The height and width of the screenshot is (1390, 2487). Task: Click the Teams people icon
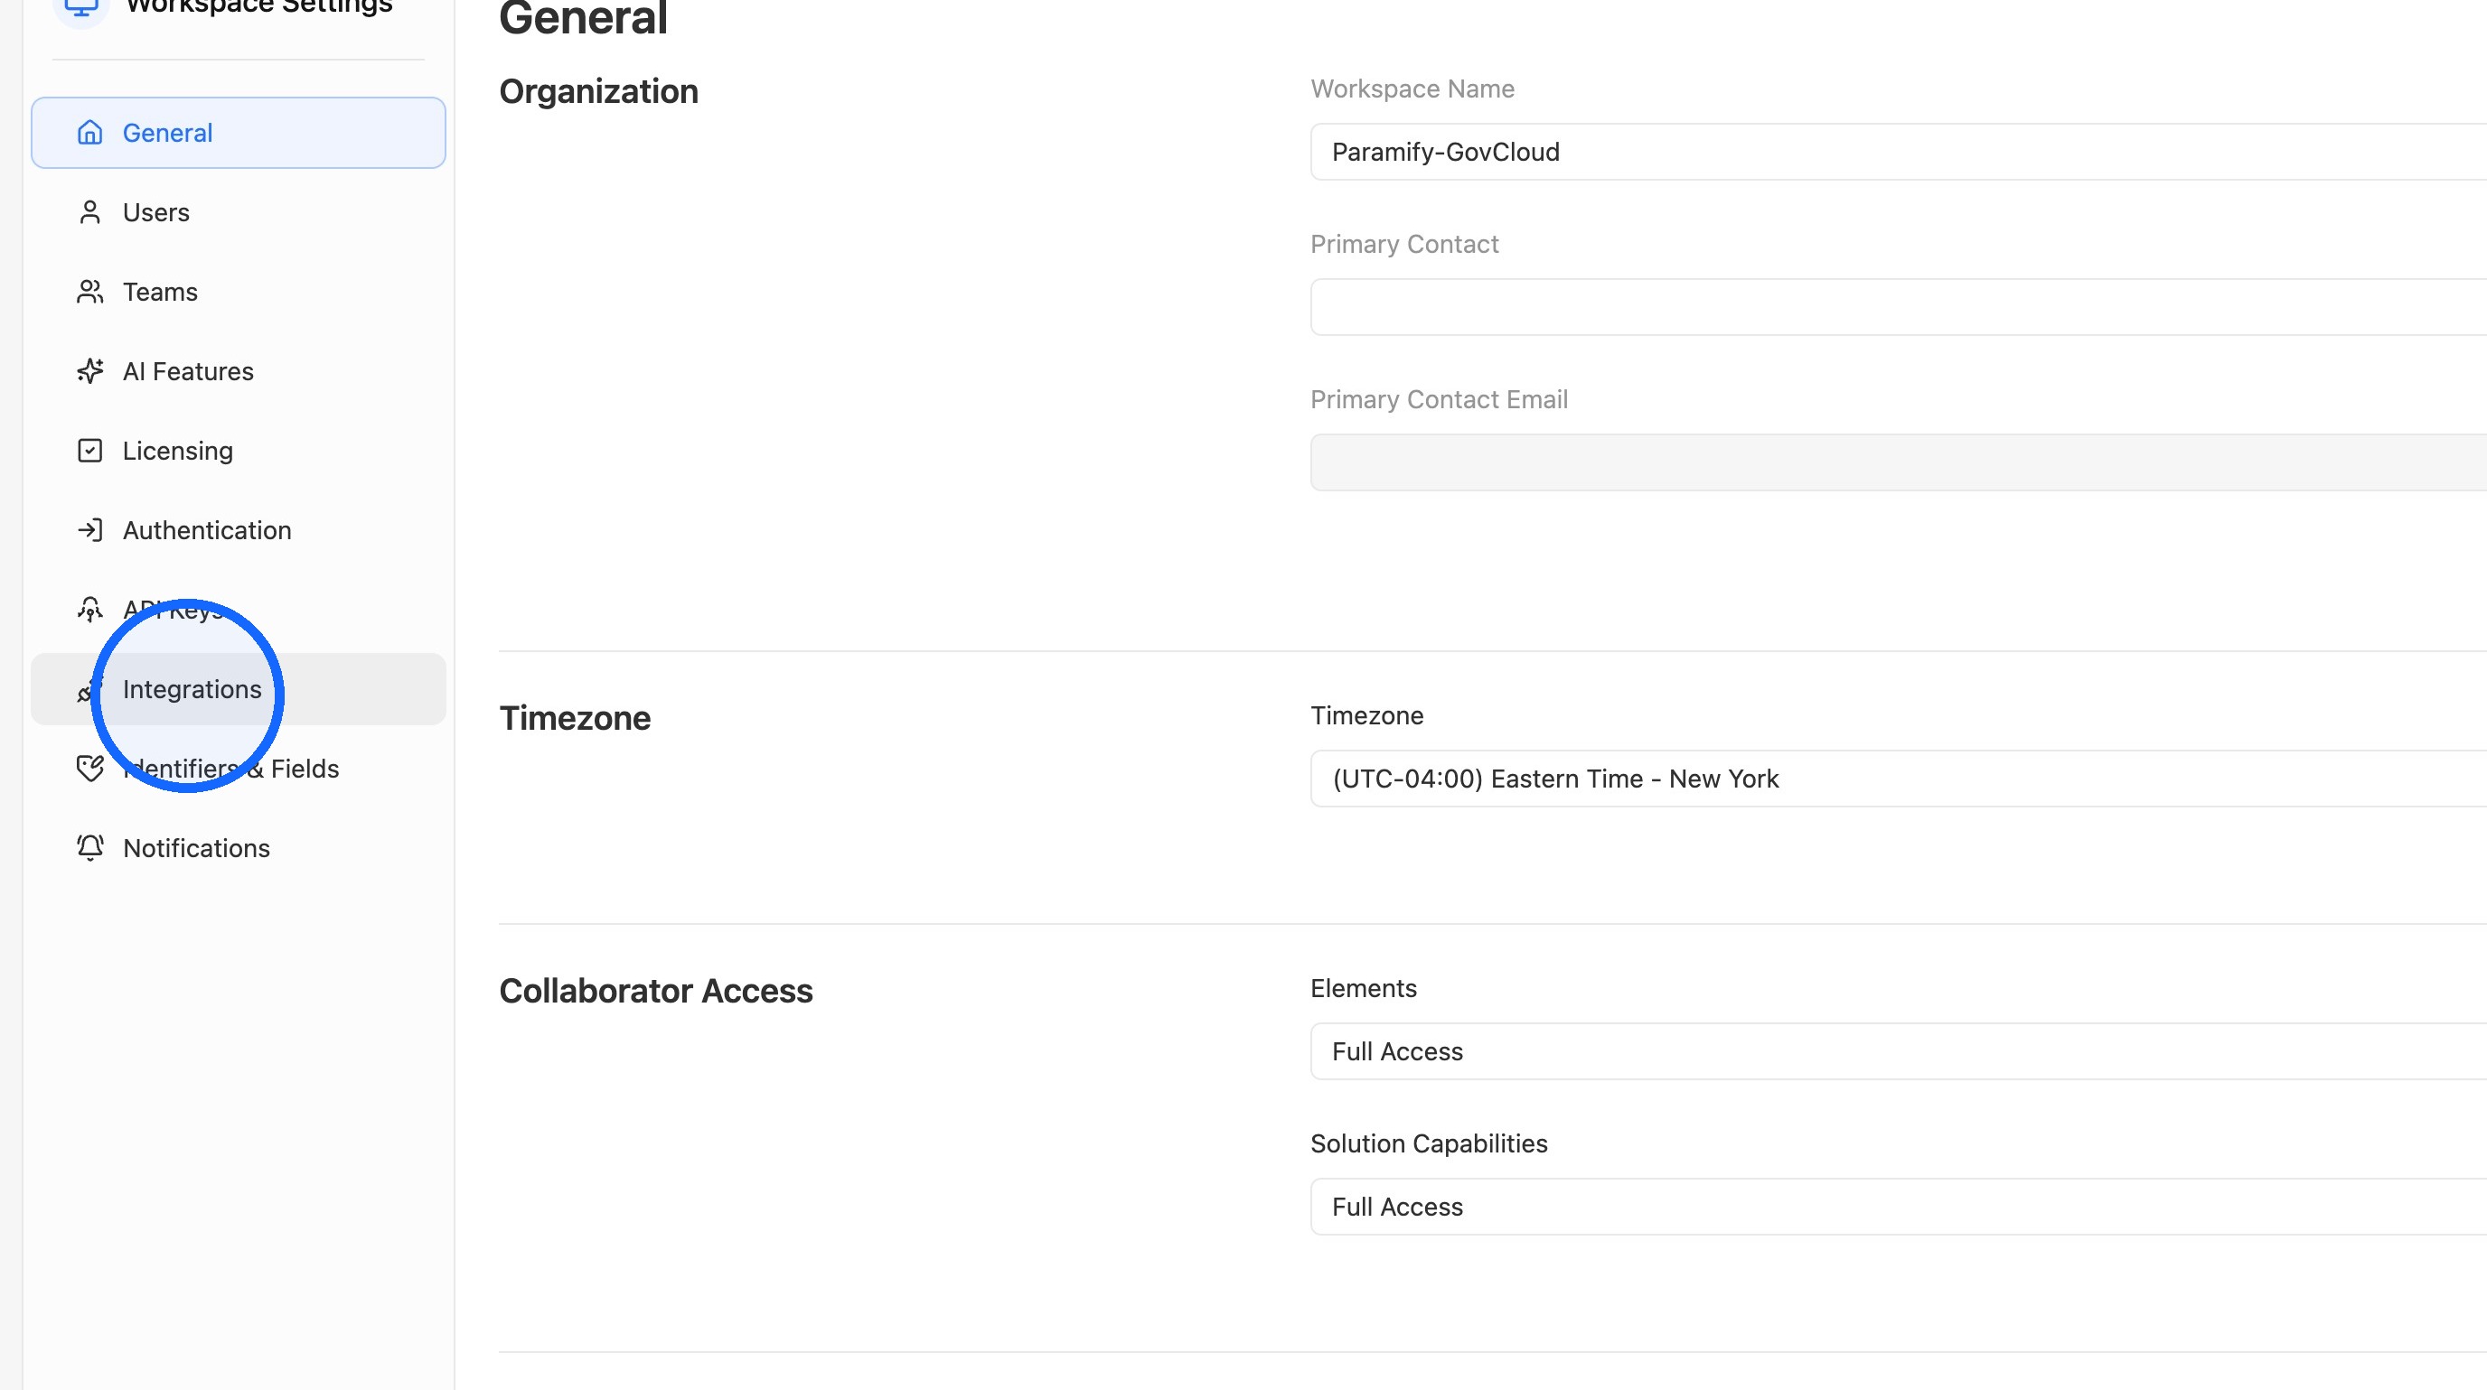pos(89,293)
